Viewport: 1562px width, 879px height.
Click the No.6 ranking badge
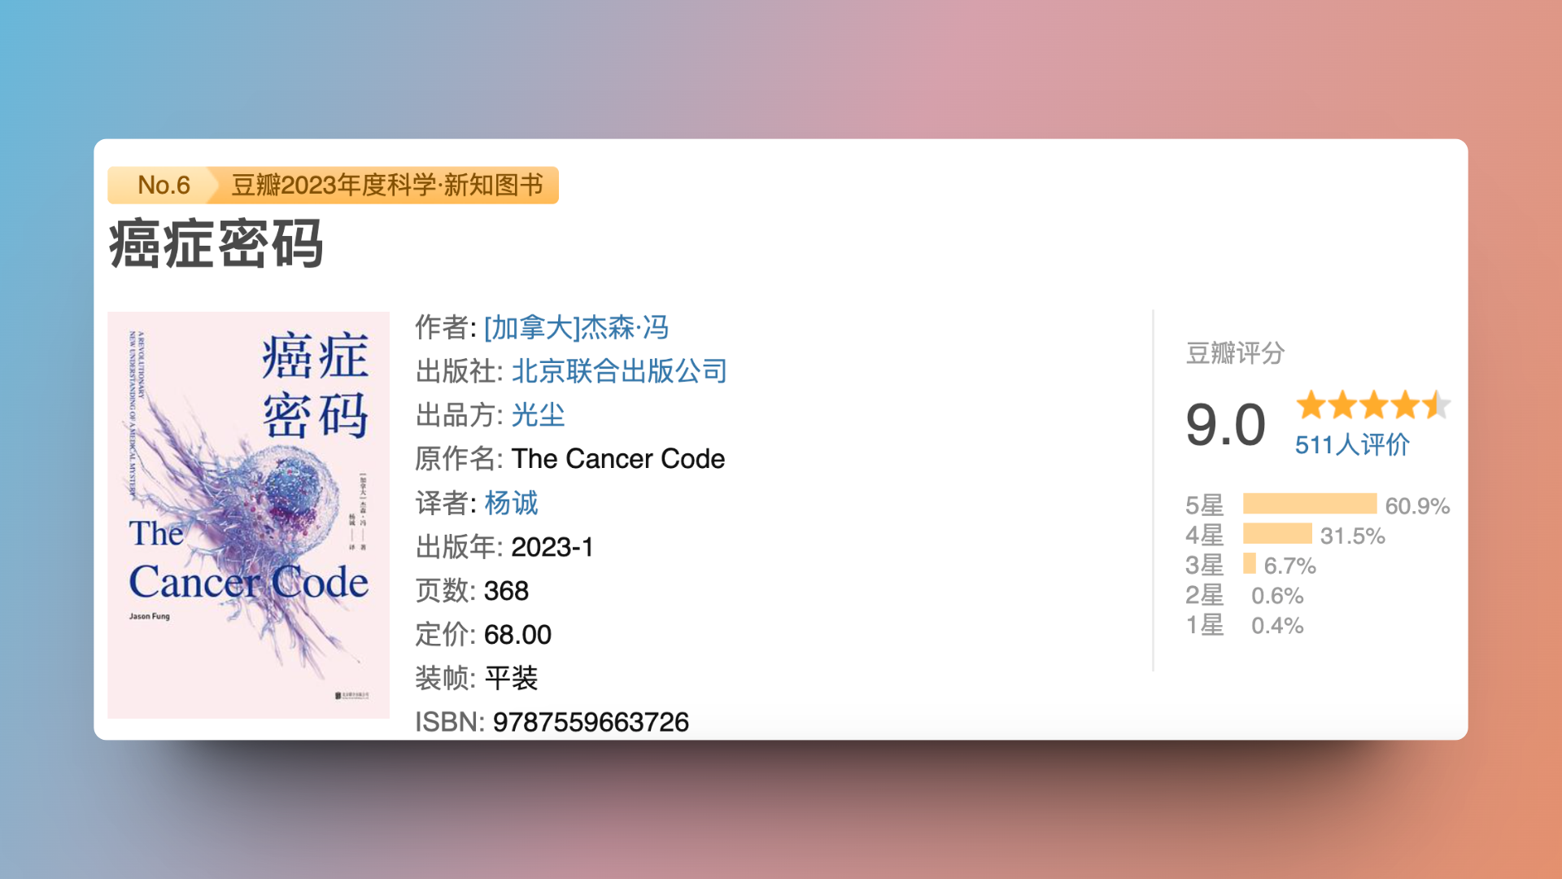pyautogui.click(x=163, y=186)
